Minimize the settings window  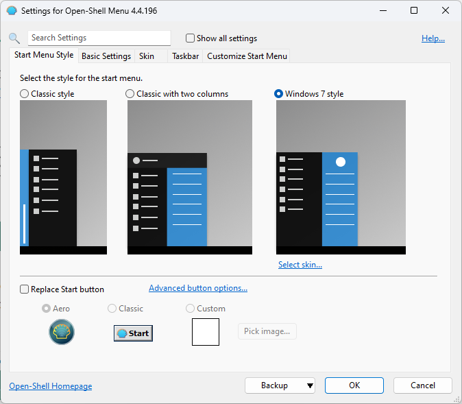(383, 10)
